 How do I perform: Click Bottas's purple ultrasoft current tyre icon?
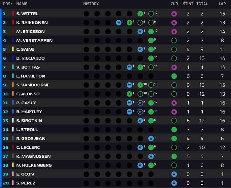pos(174,67)
